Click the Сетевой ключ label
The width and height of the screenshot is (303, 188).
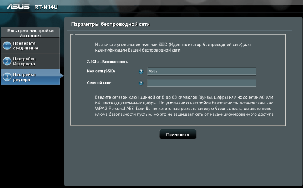tap(100, 83)
